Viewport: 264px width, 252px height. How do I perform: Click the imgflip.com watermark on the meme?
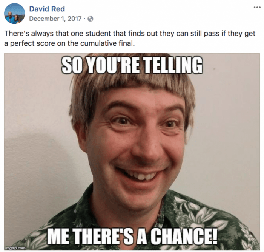[x=15, y=248]
